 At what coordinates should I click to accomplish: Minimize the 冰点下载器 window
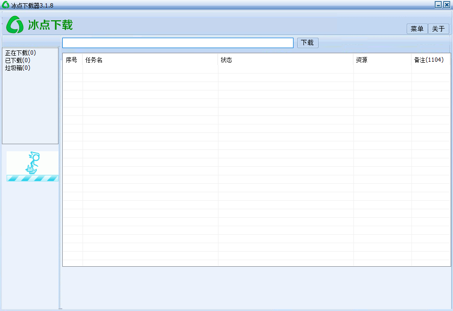(438, 5)
